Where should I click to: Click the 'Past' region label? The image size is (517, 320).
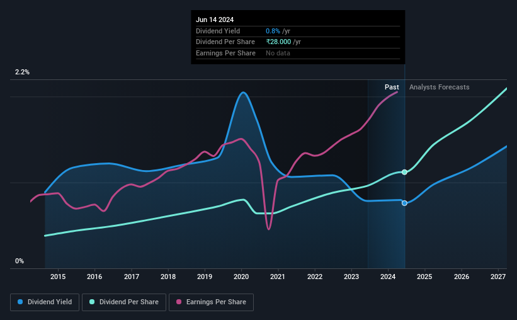coord(392,87)
